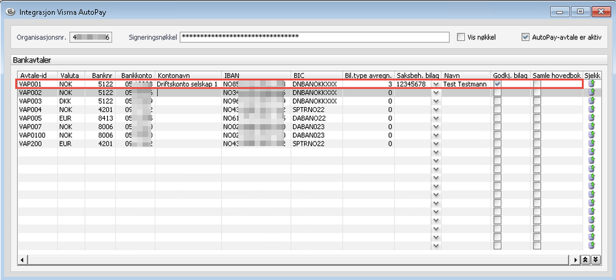This screenshot has height=280, width=616.
Task: Click the EUR Valuta cell in the VAP200 row
Action: 71,145
